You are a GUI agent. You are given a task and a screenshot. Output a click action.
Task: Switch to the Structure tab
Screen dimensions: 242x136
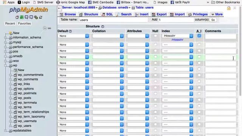point(88,14)
